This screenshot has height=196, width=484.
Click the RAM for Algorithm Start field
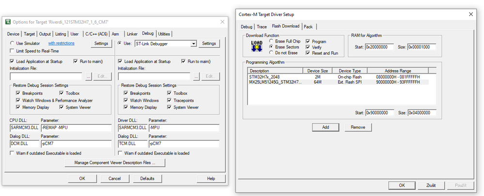[x=380, y=47]
